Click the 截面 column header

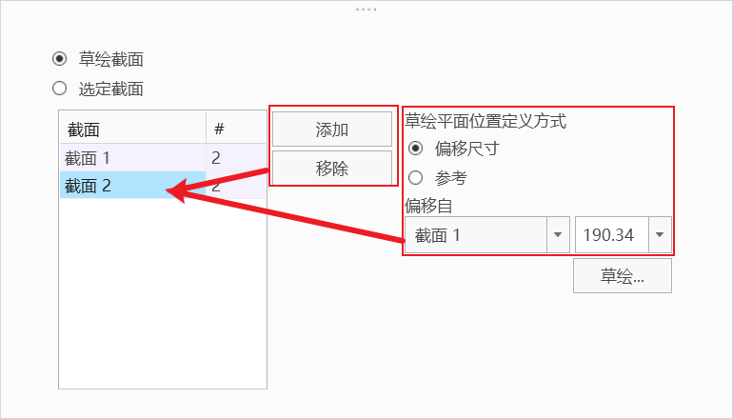132,130
